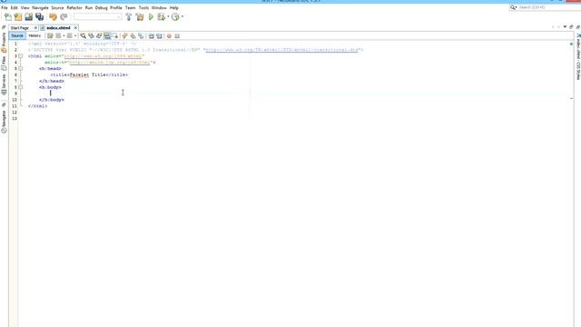The image size is (581, 327).
Task: Open the Projects side panel
Action: coord(4,42)
